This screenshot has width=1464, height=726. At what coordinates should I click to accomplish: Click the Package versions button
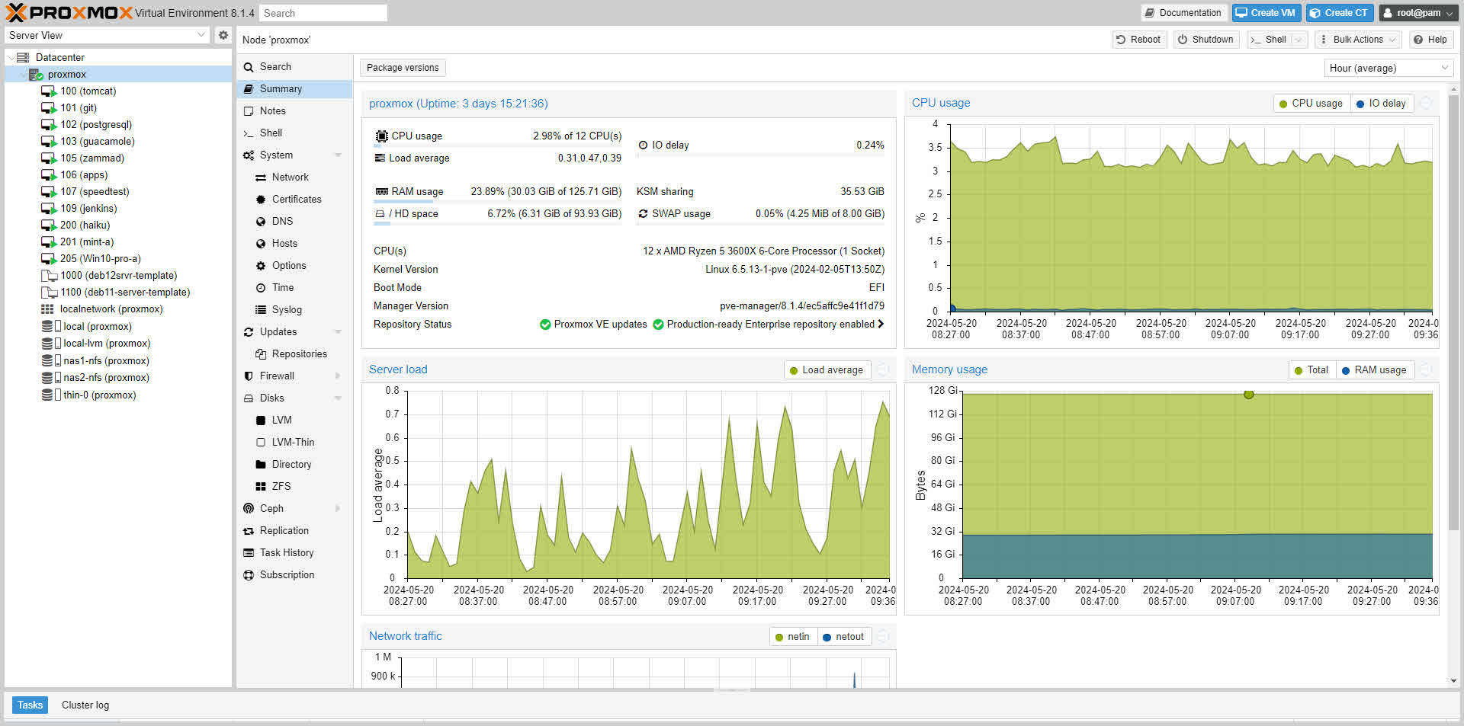pyautogui.click(x=403, y=68)
